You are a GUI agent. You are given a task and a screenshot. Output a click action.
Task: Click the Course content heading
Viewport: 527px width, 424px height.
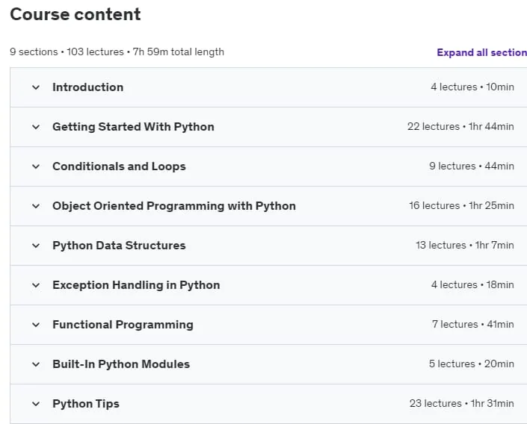coord(75,14)
